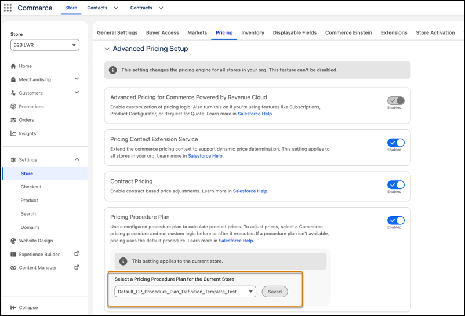The image size is (465, 316).
Task: Open the General Settings tab
Action: [117, 32]
